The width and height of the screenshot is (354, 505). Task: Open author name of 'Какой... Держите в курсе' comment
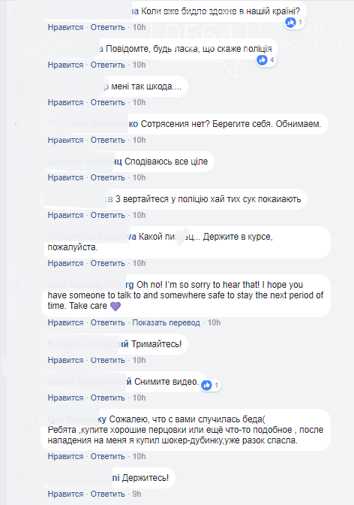(x=92, y=237)
